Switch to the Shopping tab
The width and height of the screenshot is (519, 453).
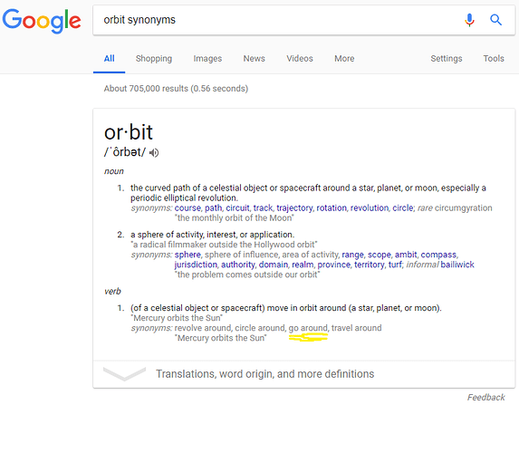(154, 59)
